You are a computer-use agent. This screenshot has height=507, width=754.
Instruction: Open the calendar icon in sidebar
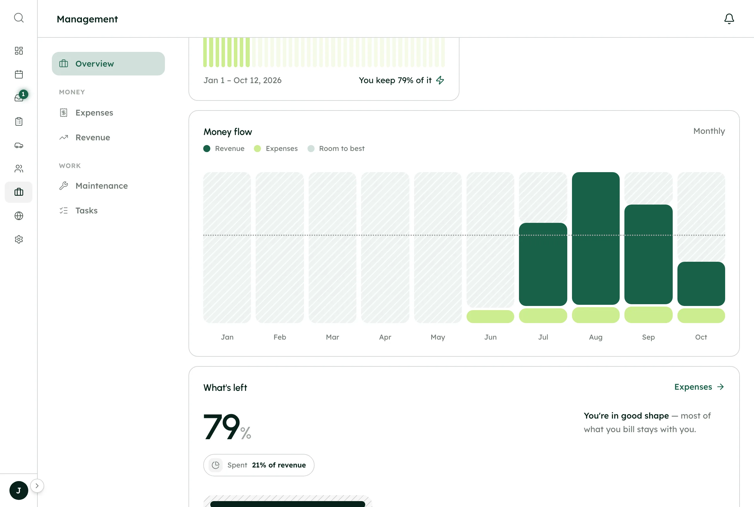coord(19,74)
